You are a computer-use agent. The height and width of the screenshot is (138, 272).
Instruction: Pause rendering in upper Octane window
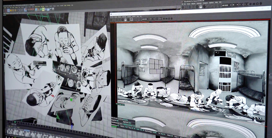coord(190,7)
